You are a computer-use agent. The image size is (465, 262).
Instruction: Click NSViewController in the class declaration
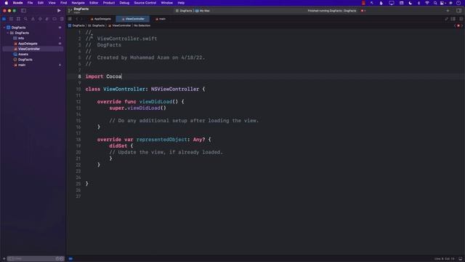pos(175,89)
